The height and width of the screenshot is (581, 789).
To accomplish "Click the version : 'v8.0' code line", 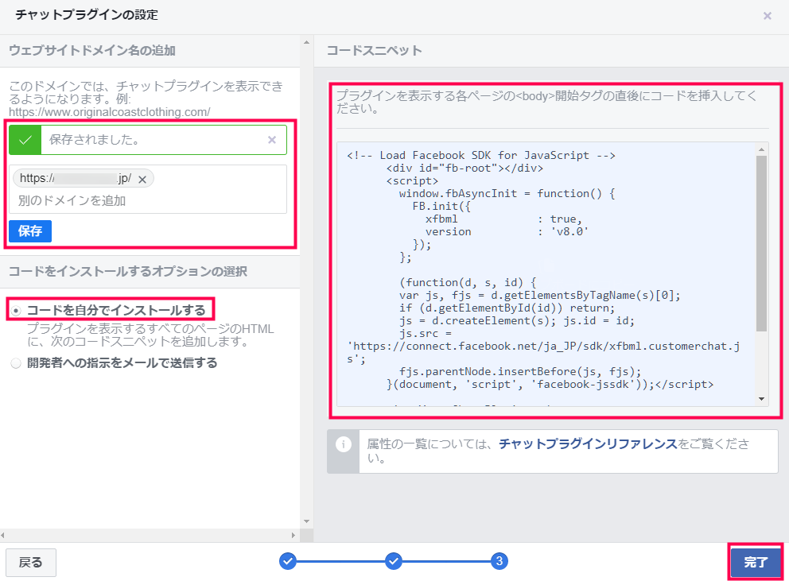I will pos(507,232).
